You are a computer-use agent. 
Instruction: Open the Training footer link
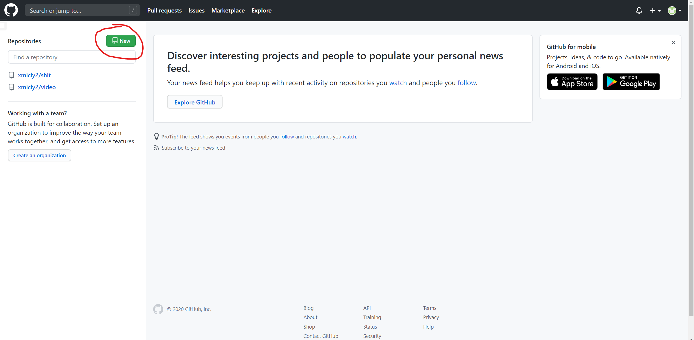(x=372, y=317)
